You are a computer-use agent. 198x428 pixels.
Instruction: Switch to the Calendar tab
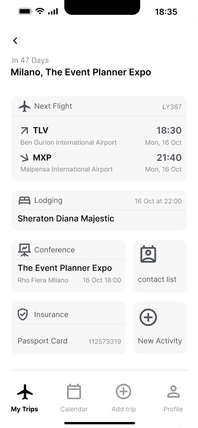coord(74,398)
